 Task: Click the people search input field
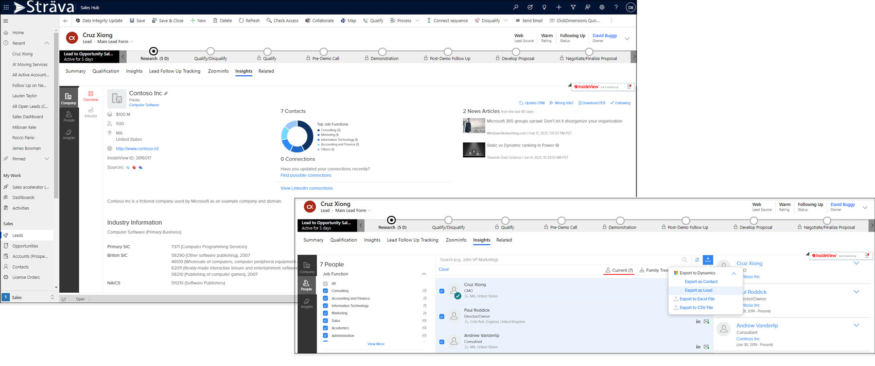pos(559,260)
